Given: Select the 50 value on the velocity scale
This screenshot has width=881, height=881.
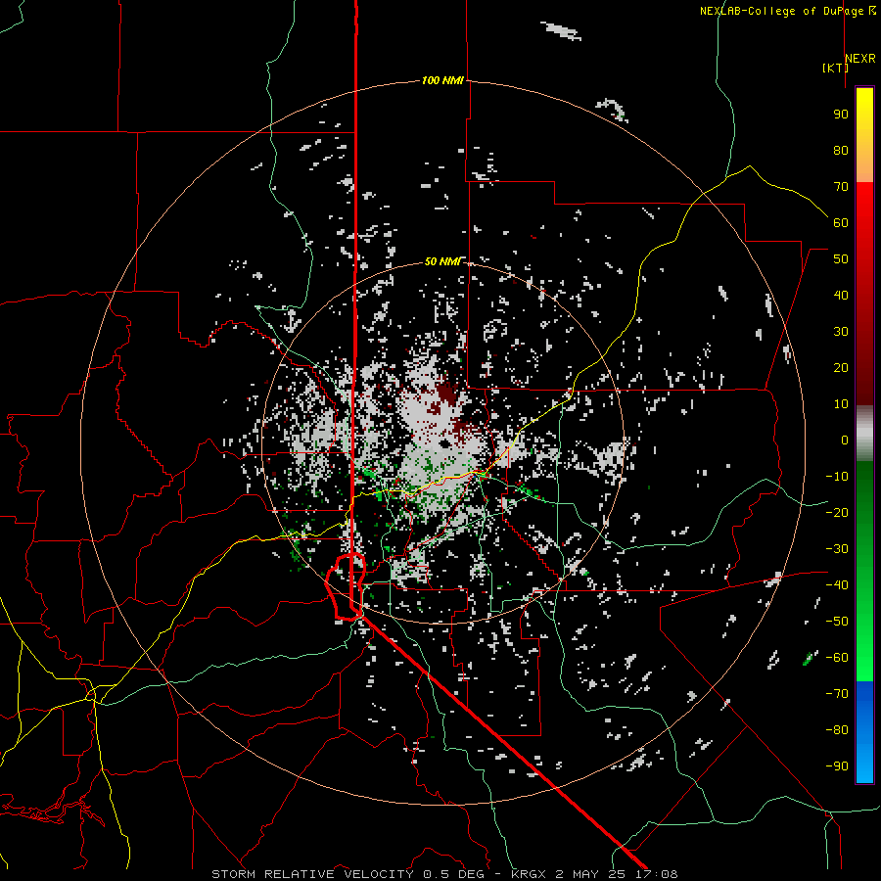Looking at the screenshot, I should click(x=841, y=259).
